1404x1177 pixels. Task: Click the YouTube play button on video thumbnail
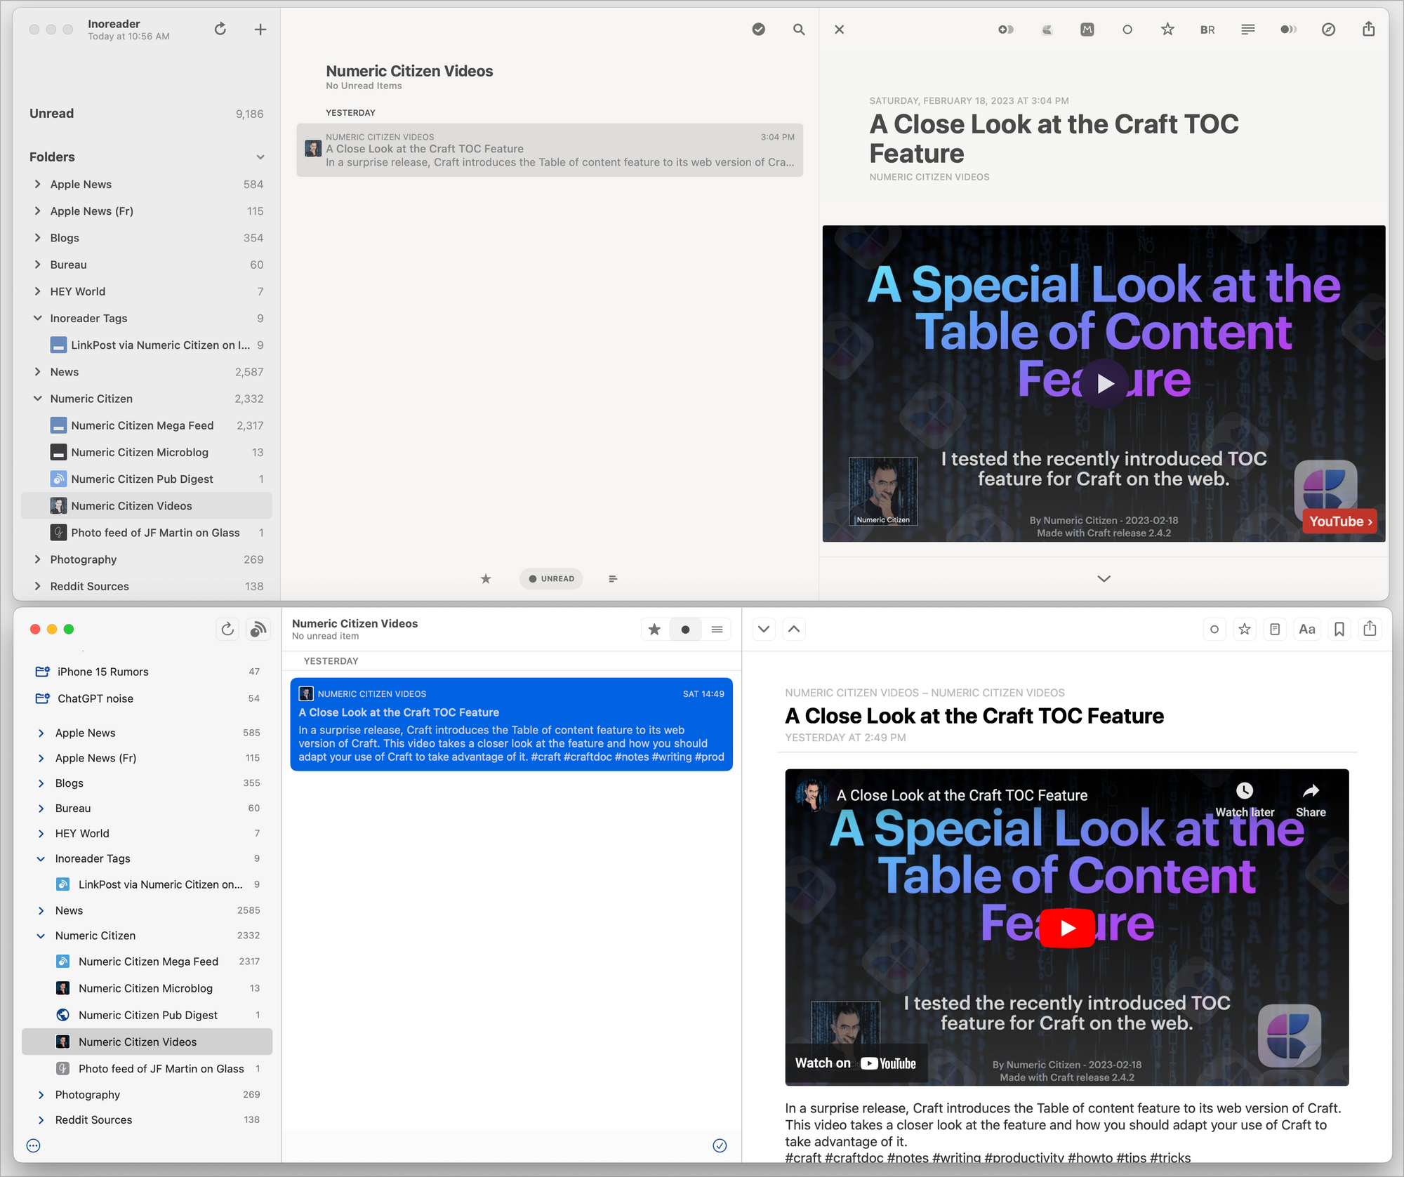click(x=1066, y=926)
